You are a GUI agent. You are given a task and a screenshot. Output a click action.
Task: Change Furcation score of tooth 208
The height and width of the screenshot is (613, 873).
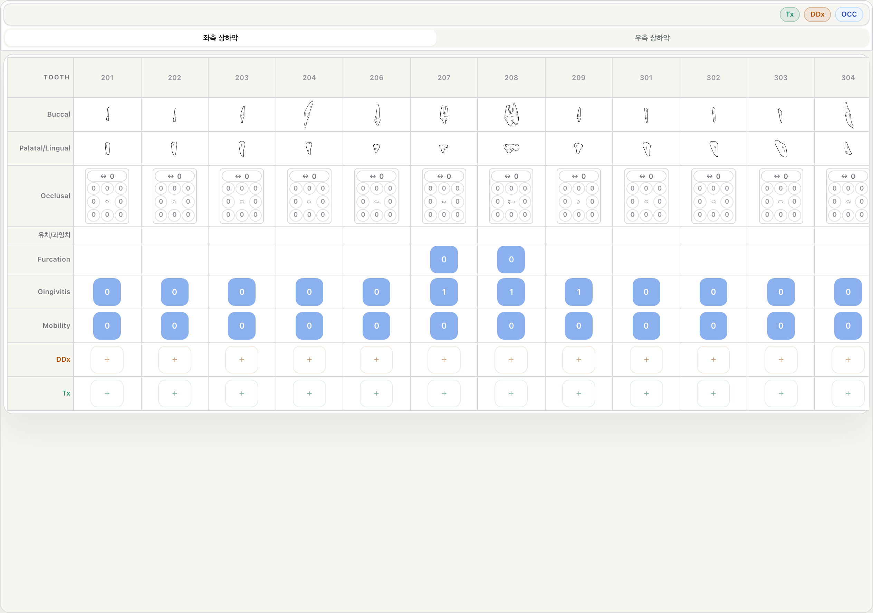point(511,260)
